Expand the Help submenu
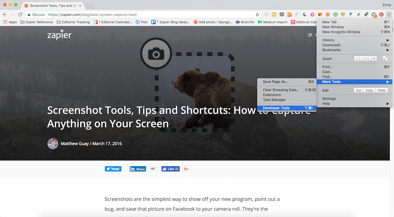Viewport: 394px width, 217px height. tap(355, 104)
